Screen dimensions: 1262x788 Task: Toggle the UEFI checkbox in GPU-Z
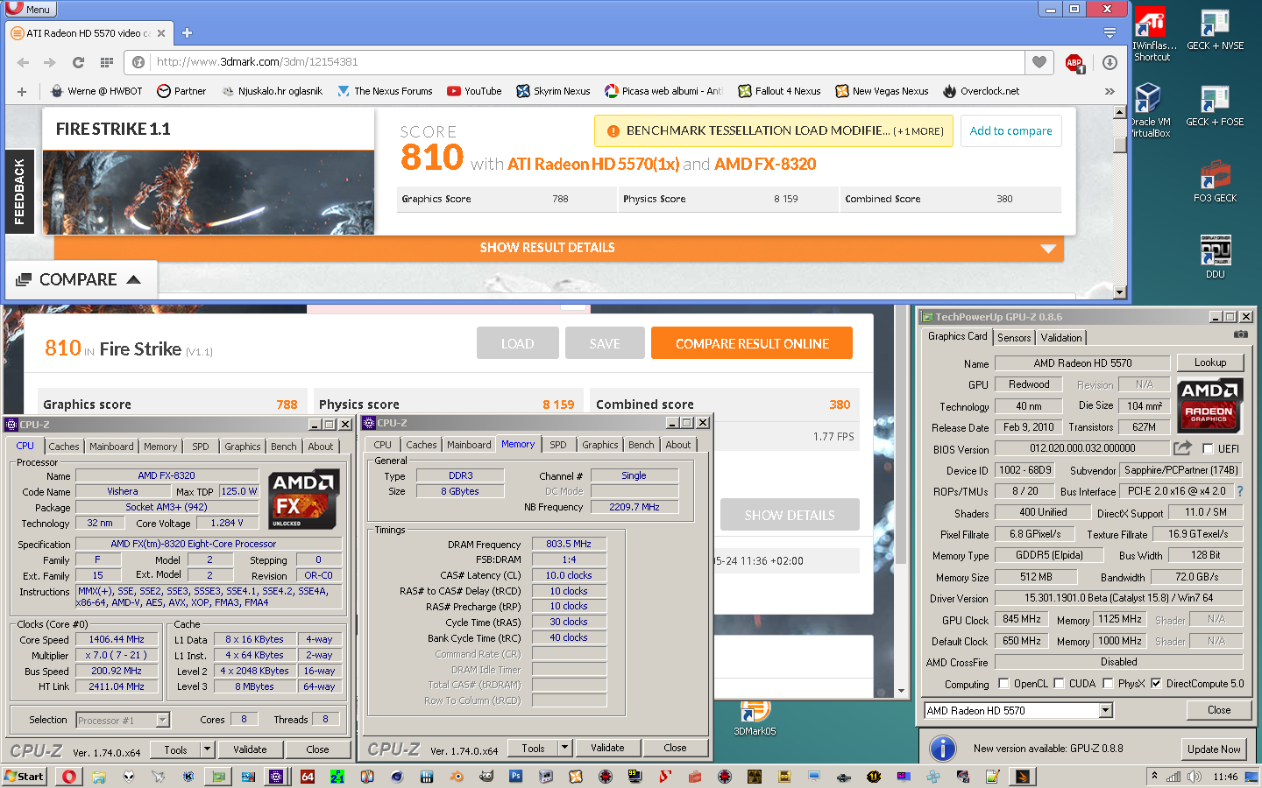(1208, 449)
